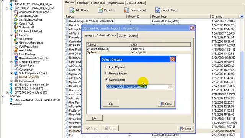Image resolution: width=245 pixels, height=138 pixels.
Task: Select the System criteria row
Action: pyautogui.click(x=138, y=52)
